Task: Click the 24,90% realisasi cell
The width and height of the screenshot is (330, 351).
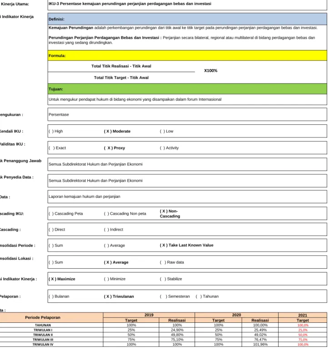Action: pyautogui.click(x=177, y=330)
